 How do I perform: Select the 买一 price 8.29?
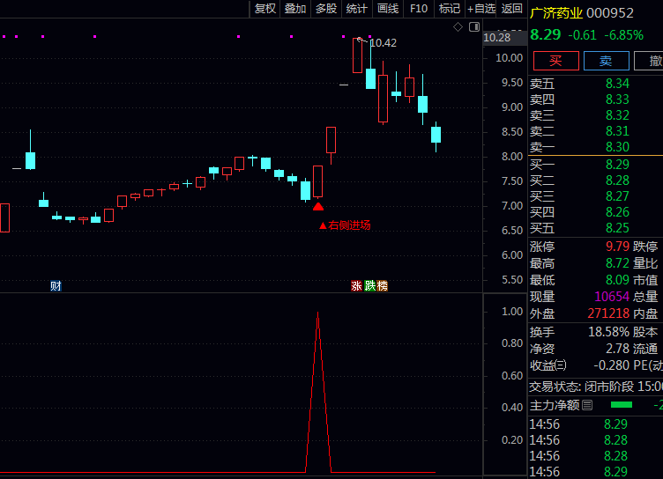click(x=617, y=165)
